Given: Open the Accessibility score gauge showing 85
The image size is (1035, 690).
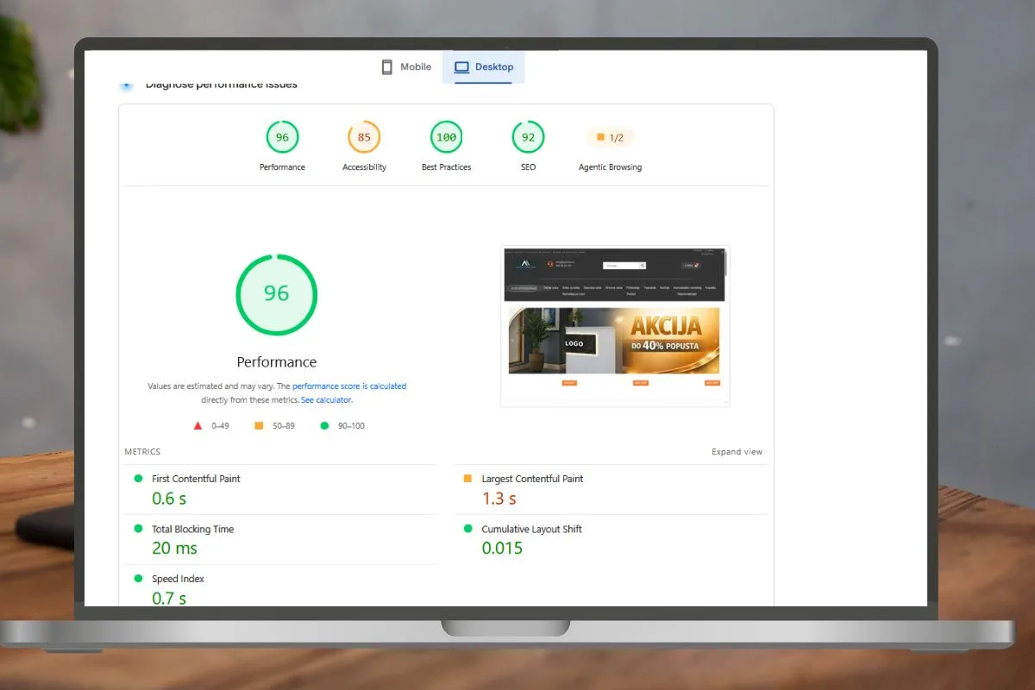Looking at the screenshot, I should coord(364,137).
